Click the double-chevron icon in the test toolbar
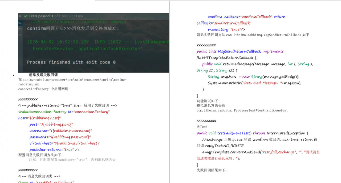 [20, 16]
